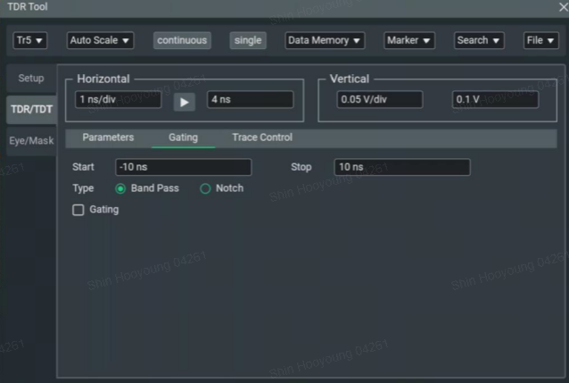Click the play arrow button in Horizontal
The height and width of the screenshot is (383, 569).
185,102
